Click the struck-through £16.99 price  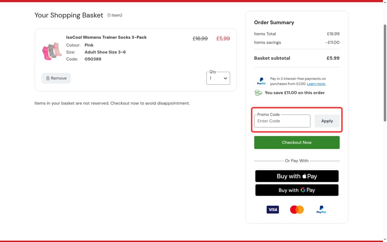coord(200,39)
